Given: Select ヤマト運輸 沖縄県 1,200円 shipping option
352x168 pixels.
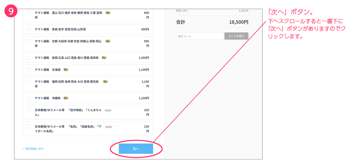Looking at the screenshot, I should point(29,98).
